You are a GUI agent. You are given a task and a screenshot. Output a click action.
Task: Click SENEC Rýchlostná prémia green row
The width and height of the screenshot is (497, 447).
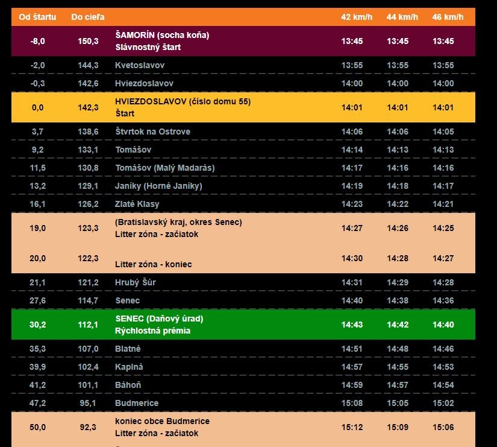point(159,325)
